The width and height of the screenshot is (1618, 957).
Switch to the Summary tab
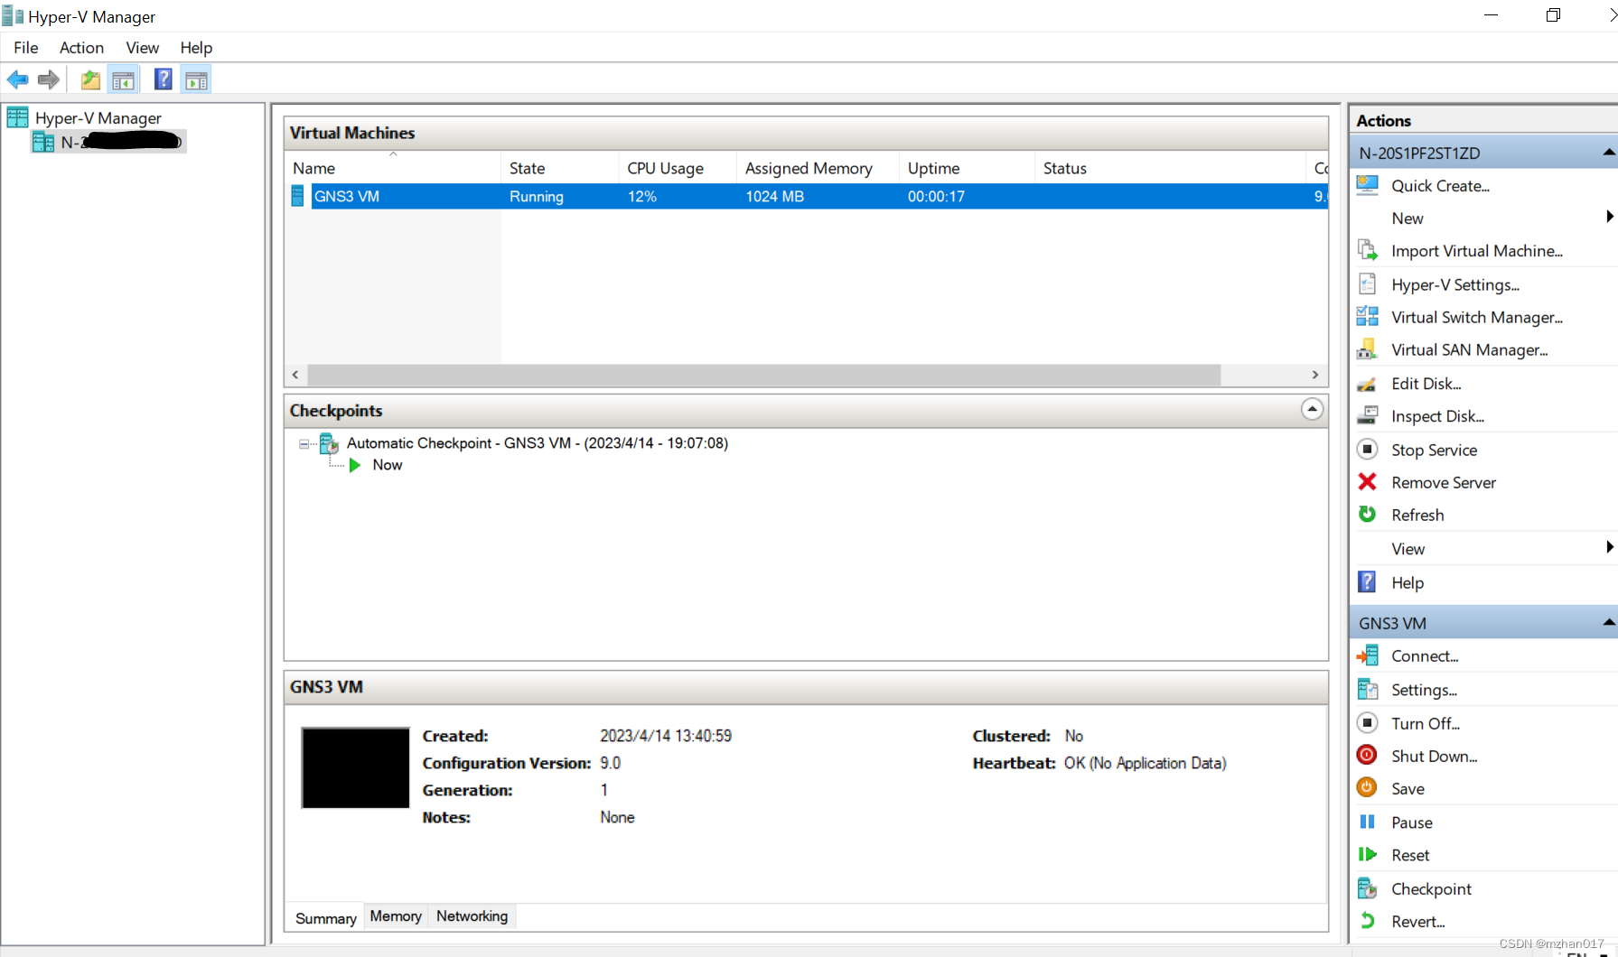coord(325,918)
